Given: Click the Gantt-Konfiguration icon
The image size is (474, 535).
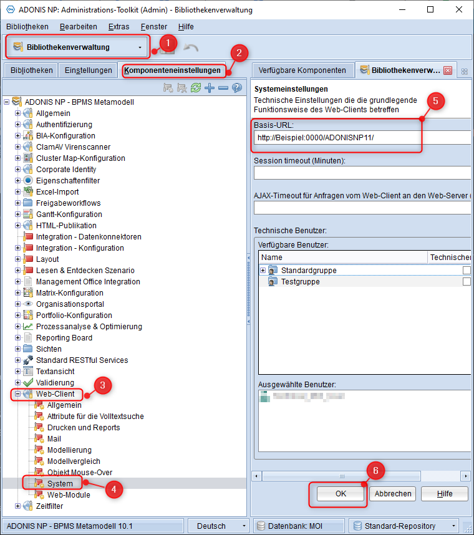Looking at the screenshot, I should point(28,214).
